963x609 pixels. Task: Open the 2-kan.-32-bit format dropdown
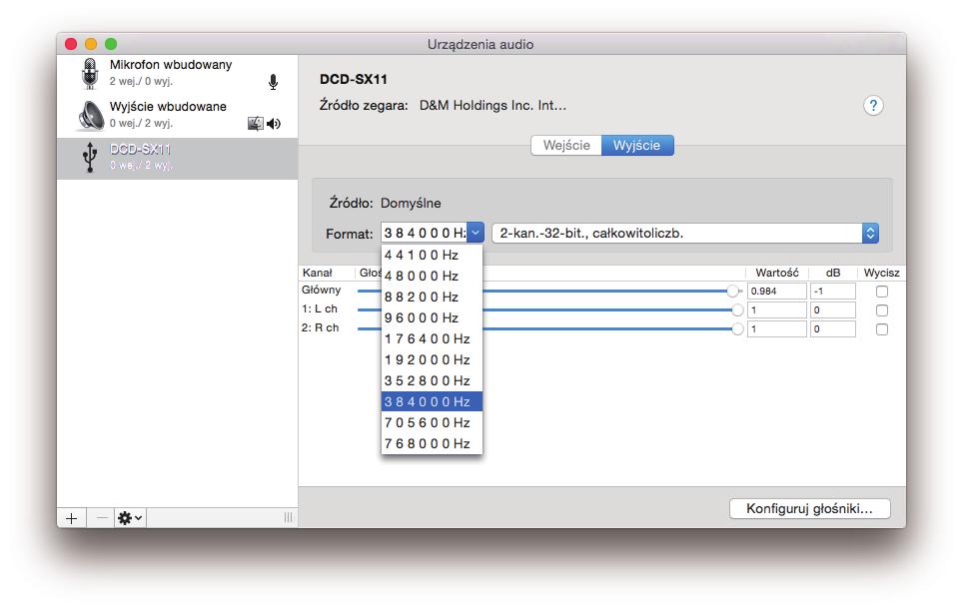pyautogui.click(x=685, y=234)
